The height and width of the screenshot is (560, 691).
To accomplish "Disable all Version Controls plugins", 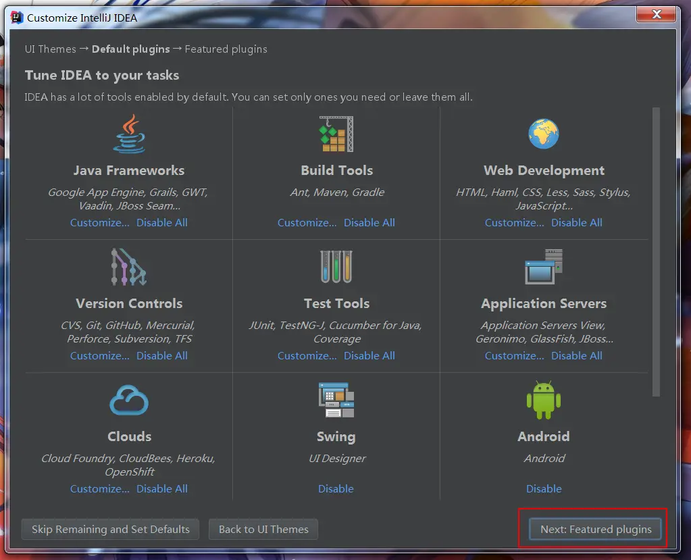I will coord(161,355).
